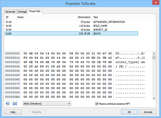Click hex offset 00000010
Image resolution: width=161 pixels, height=118 pixels.
pyautogui.click(x=13, y=58)
